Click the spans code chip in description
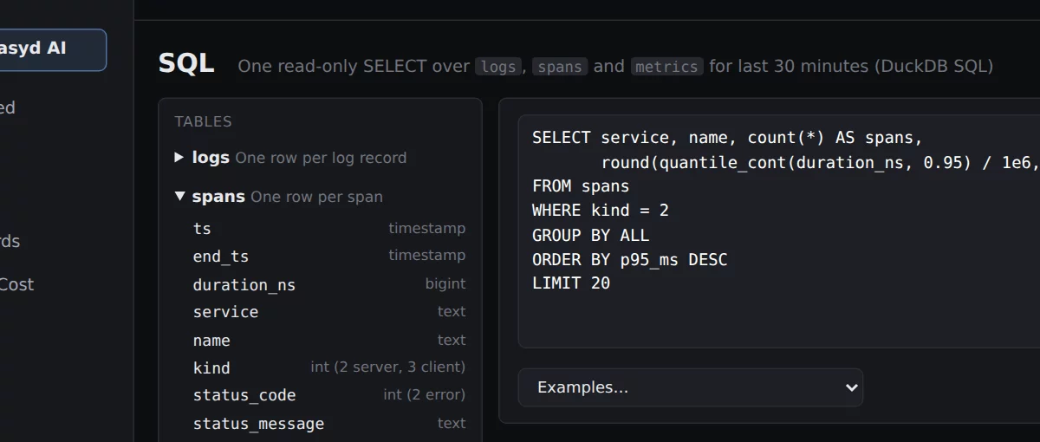1040x442 pixels. coord(560,67)
